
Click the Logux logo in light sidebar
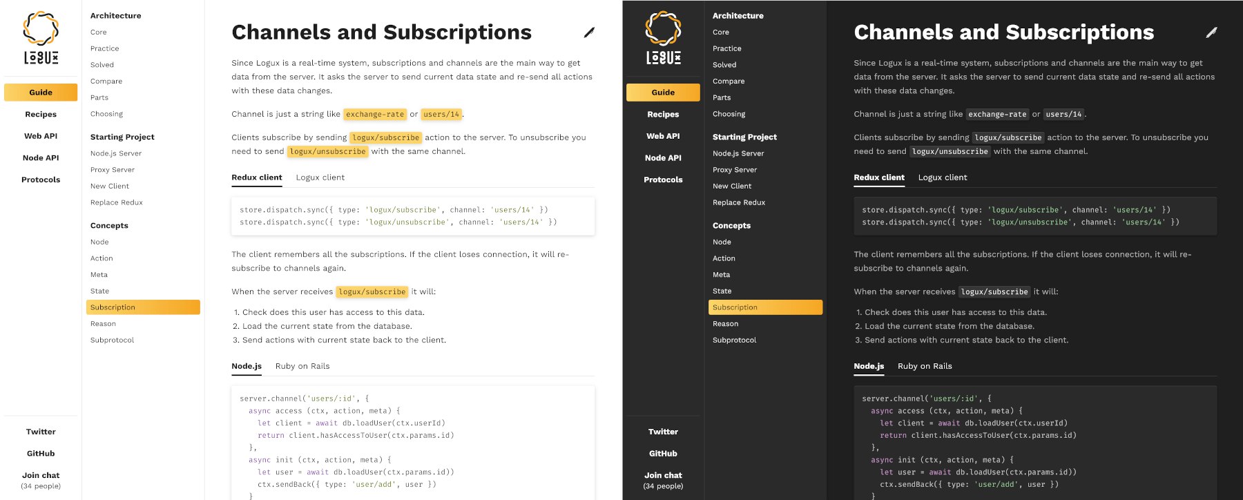coord(41,38)
